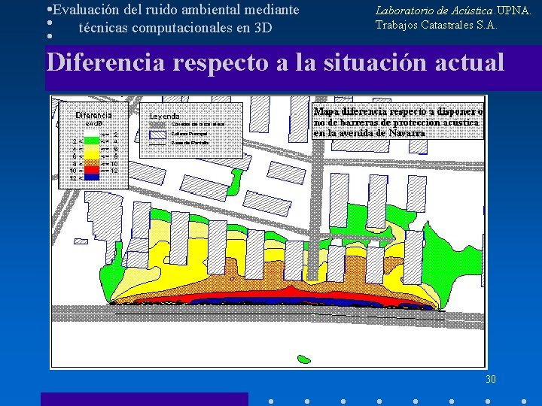Click the 'Diferencia' heading in the dB legend
Viewport: 542px width, 406px height.
click(93, 115)
